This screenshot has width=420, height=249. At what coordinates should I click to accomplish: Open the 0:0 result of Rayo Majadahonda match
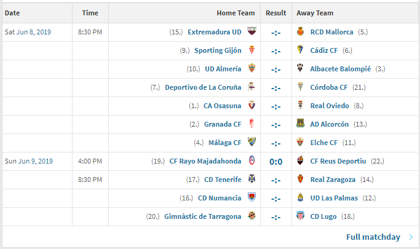click(276, 162)
